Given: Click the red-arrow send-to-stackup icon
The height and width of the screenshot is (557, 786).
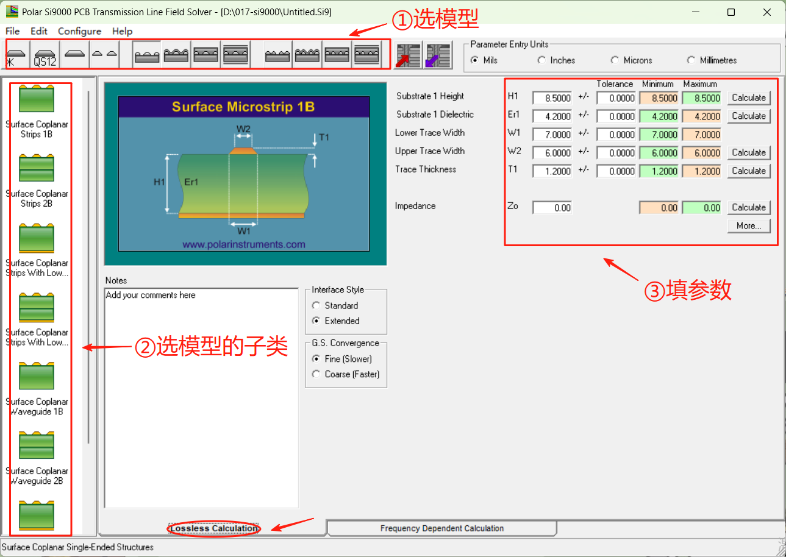Looking at the screenshot, I should tap(407, 54).
